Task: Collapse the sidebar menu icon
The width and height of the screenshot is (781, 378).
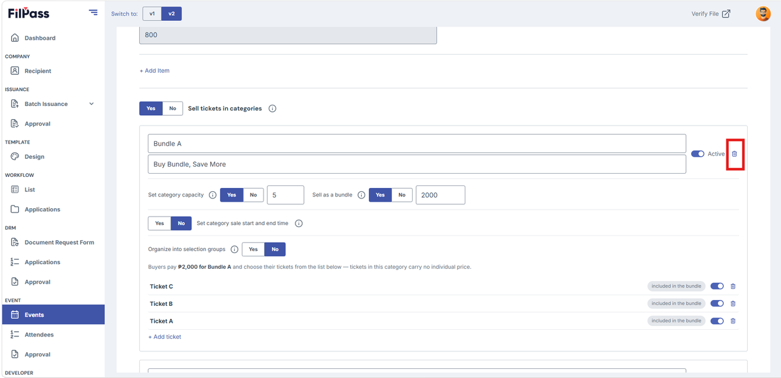Action: coord(93,13)
